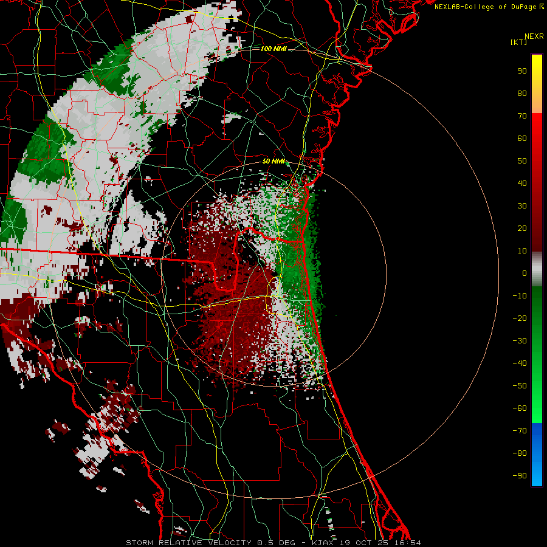547x547 pixels.
Task: Click the NEXR label above the color scale
Action: 534,36
